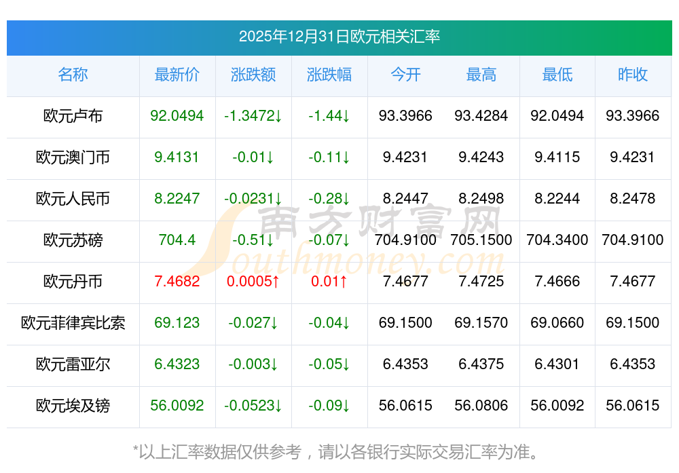Click the 欧元人民币 row name
Image resolution: width=679 pixels, height=473 pixels.
click(x=73, y=199)
